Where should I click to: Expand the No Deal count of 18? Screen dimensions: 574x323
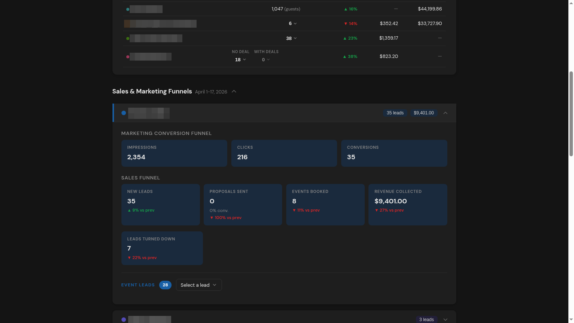click(x=241, y=60)
